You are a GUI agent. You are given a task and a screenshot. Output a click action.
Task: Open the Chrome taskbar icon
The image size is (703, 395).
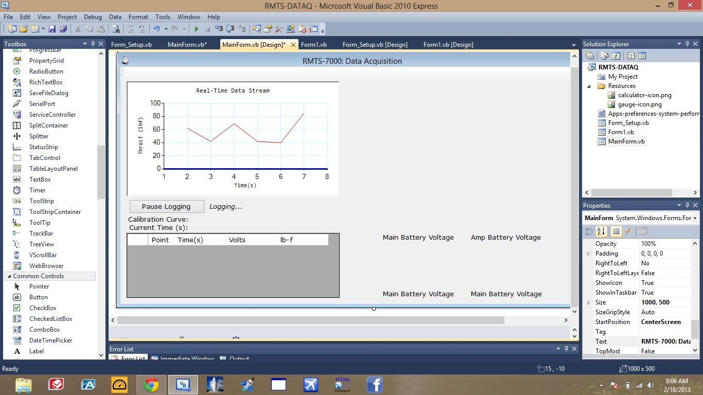(151, 384)
